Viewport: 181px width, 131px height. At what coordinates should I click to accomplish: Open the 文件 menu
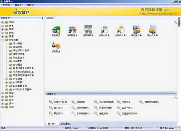tap(6, 5)
